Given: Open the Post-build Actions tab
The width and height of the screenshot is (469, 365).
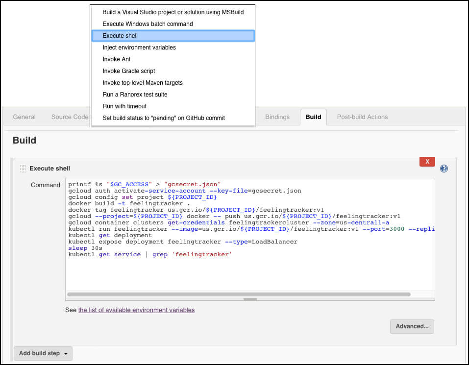Looking at the screenshot, I should tap(362, 117).
